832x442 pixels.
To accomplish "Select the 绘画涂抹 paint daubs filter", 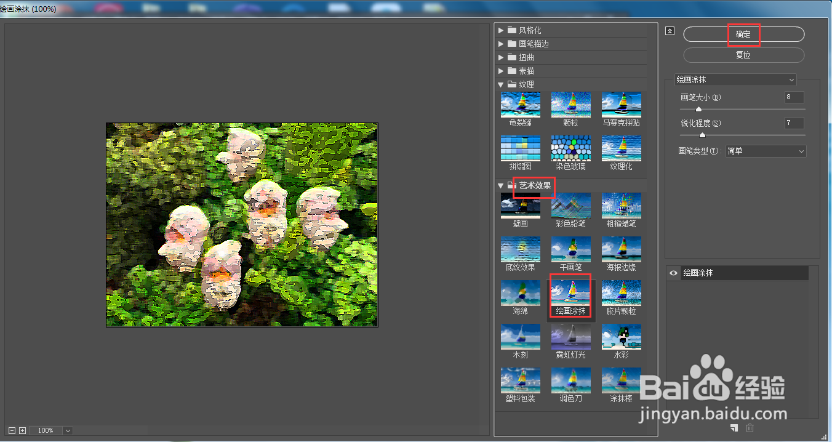I will 571,293.
